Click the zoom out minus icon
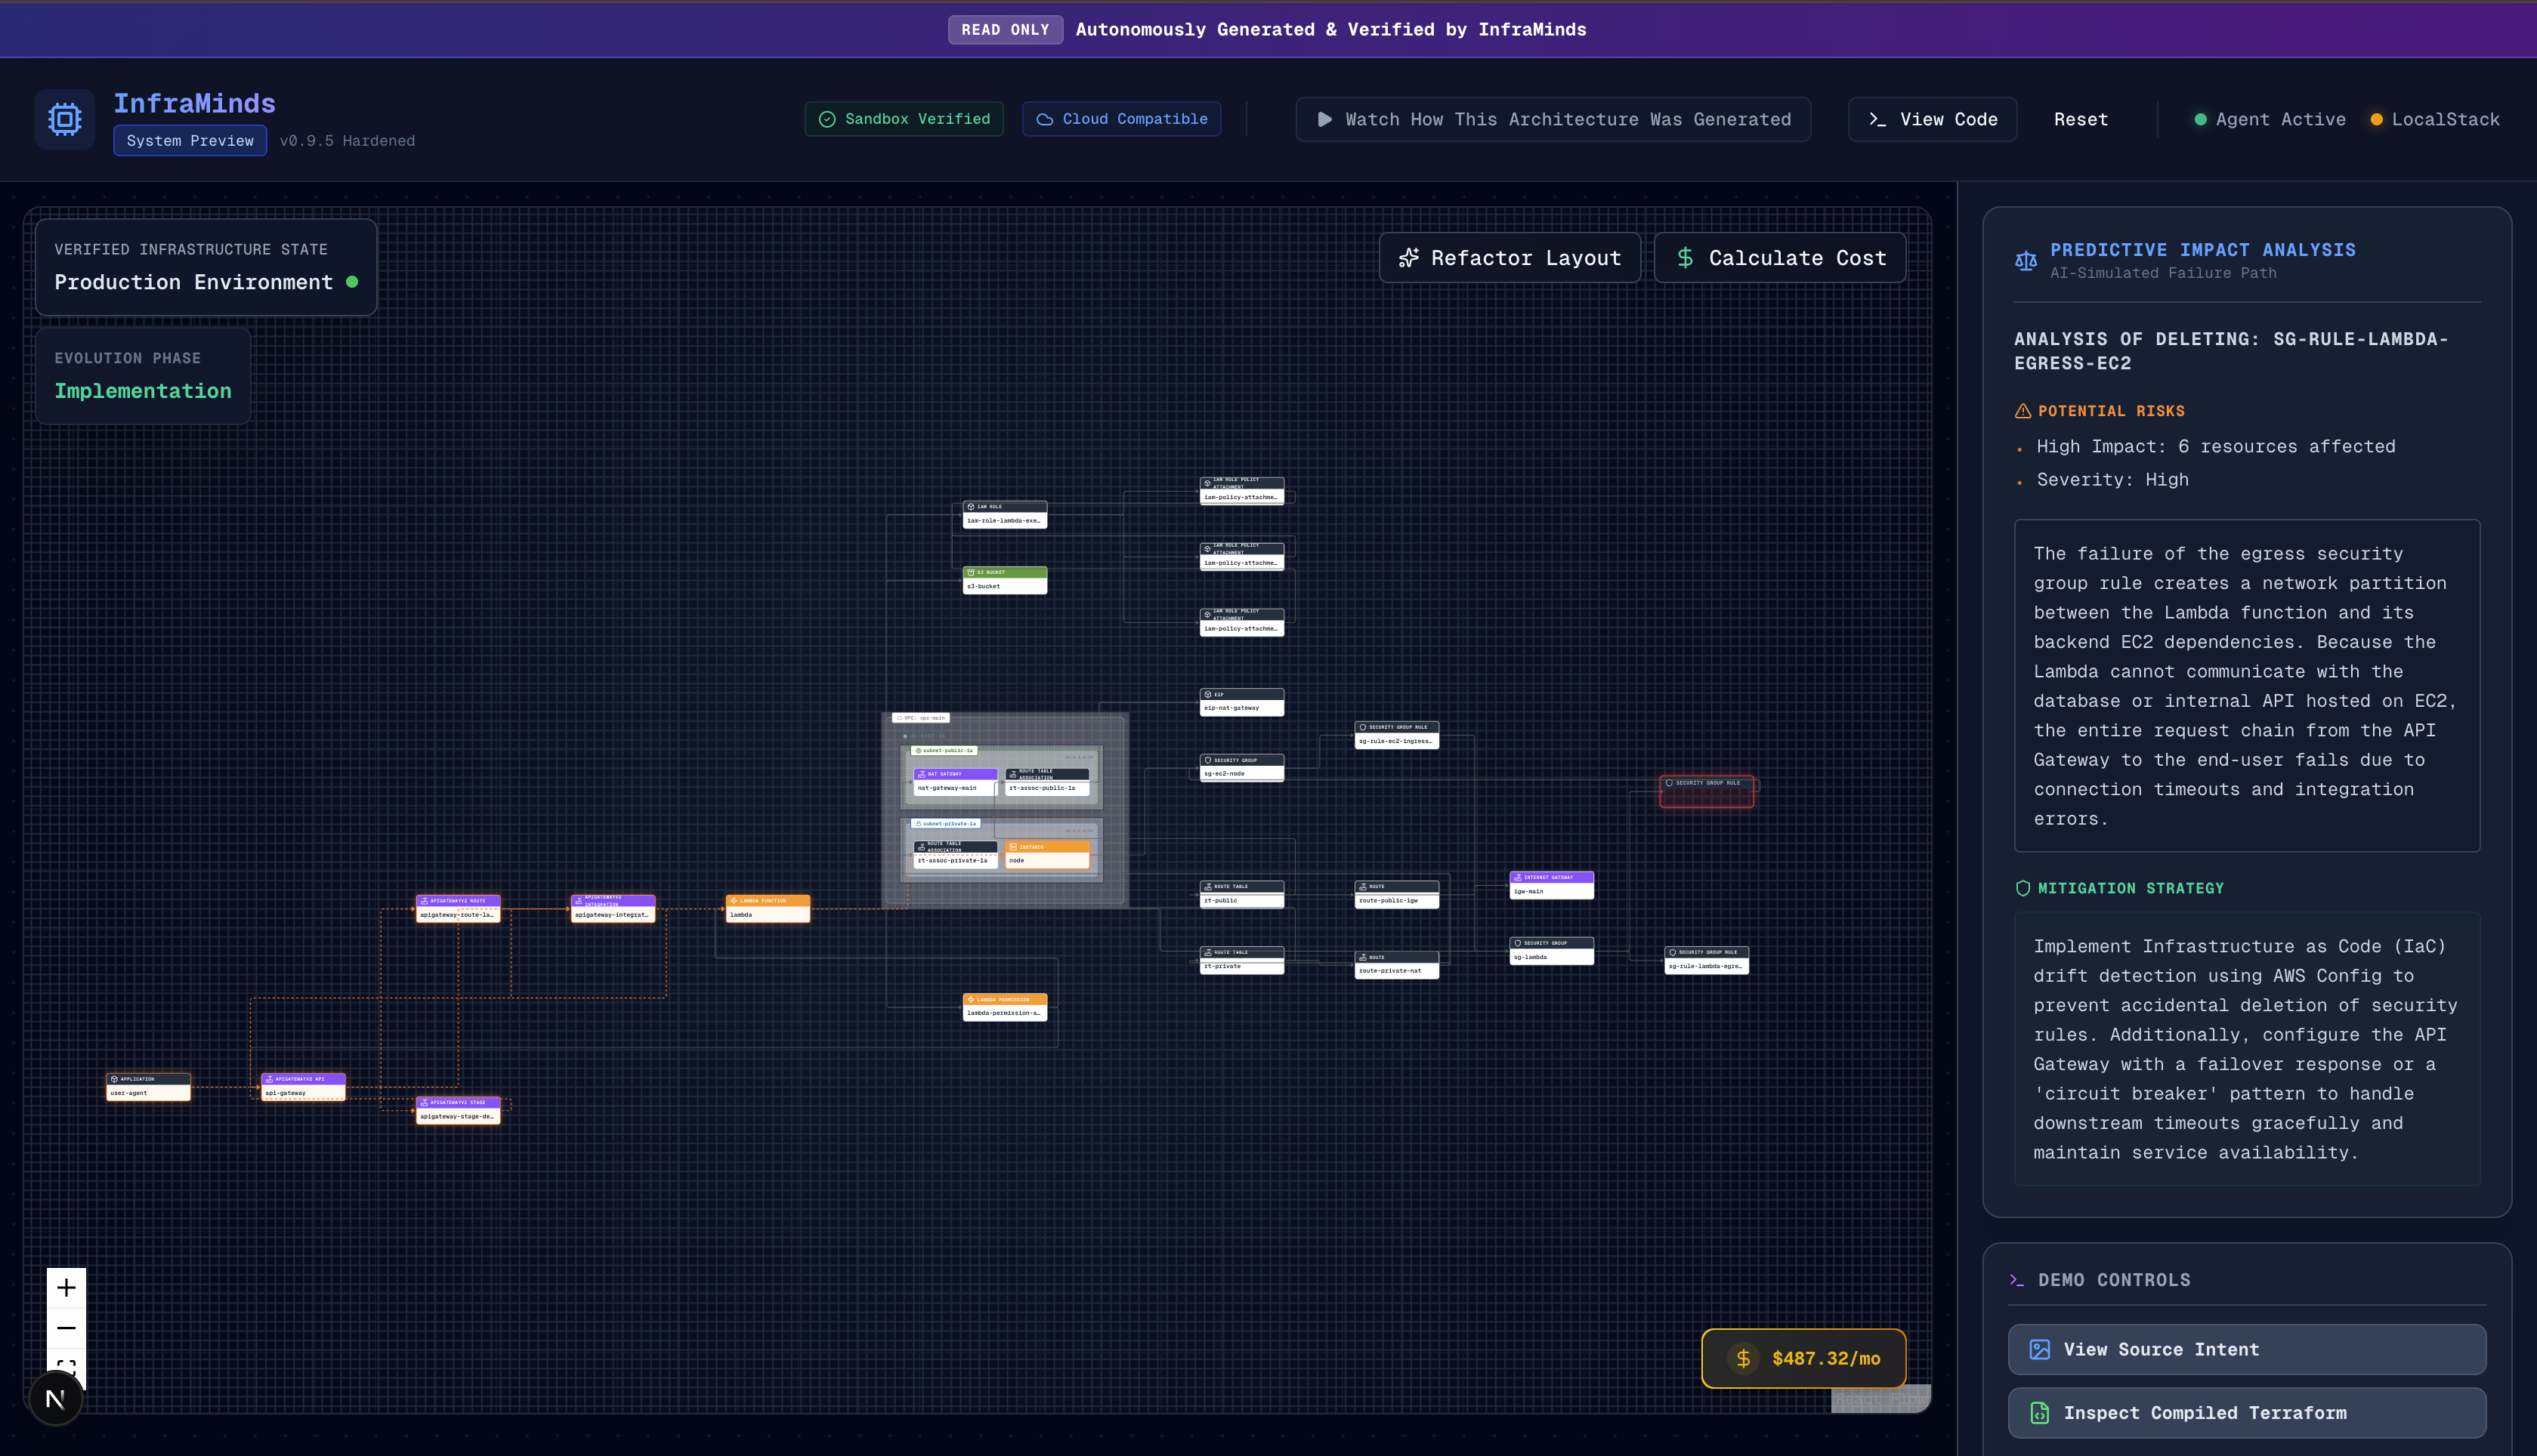The height and width of the screenshot is (1456, 2537). (66, 1328)
